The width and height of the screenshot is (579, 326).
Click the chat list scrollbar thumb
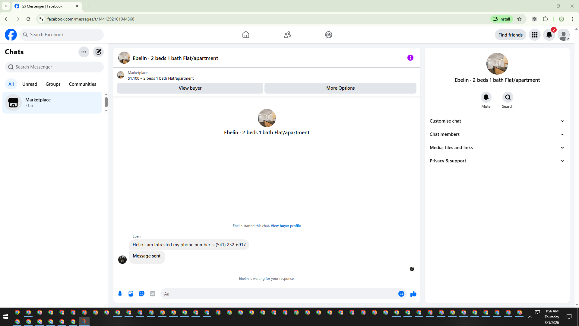click(106, 102)
